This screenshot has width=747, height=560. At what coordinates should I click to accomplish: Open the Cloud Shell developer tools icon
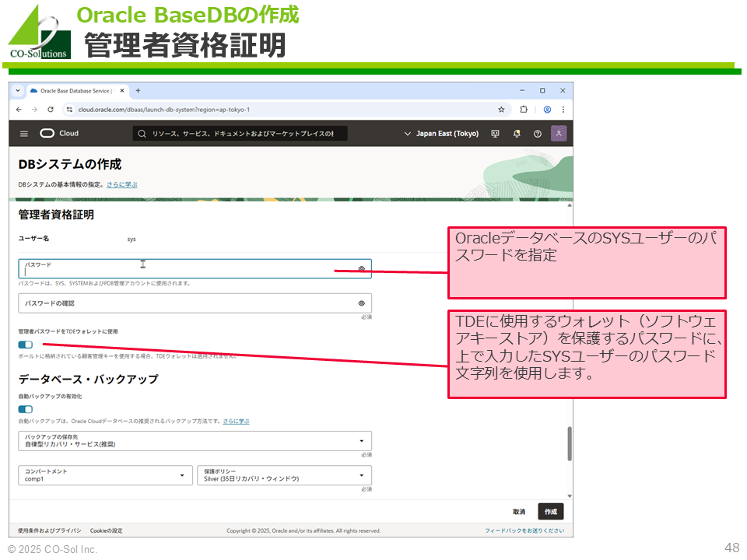point(496,134)
